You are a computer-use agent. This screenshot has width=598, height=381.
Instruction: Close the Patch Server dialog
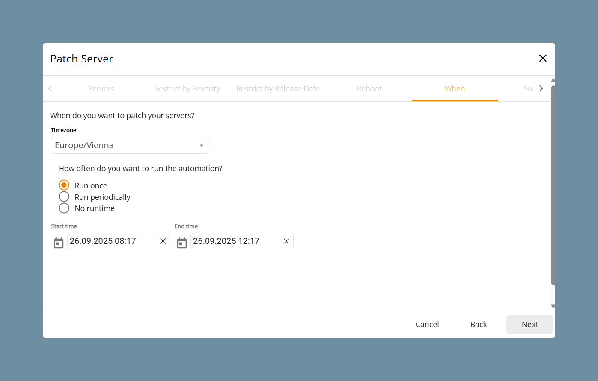pos(543,58)
